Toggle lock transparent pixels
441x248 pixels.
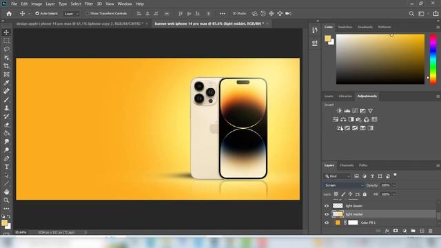click(x=336, y=194)
